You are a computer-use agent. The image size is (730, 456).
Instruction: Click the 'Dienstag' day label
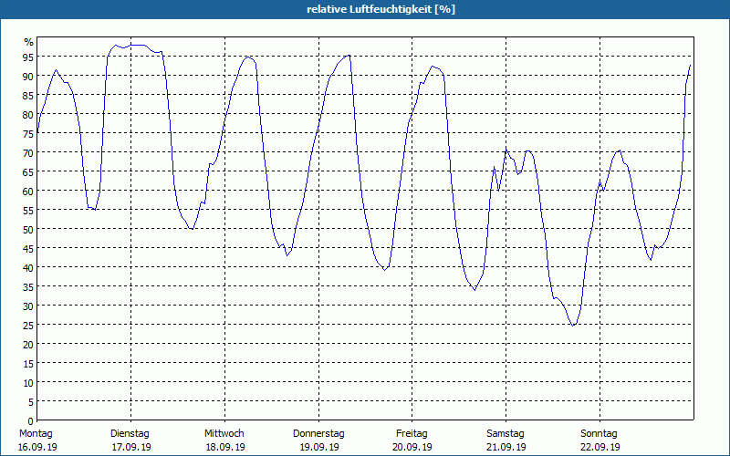(130, 434)
